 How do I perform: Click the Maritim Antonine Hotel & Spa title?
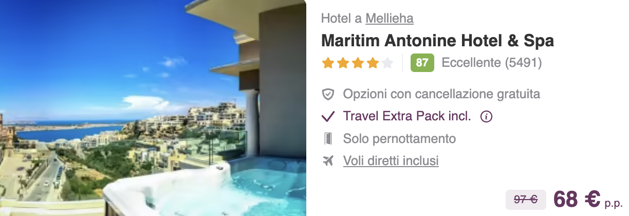tap(437, 41)
